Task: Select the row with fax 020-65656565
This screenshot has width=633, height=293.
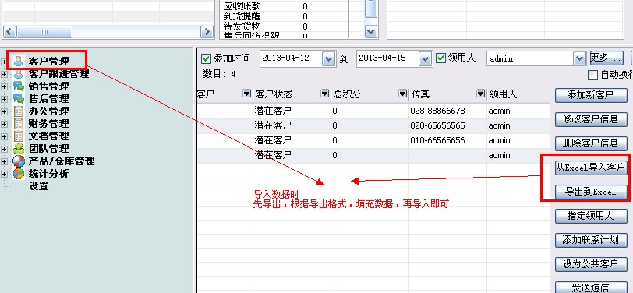Action: 374,126
